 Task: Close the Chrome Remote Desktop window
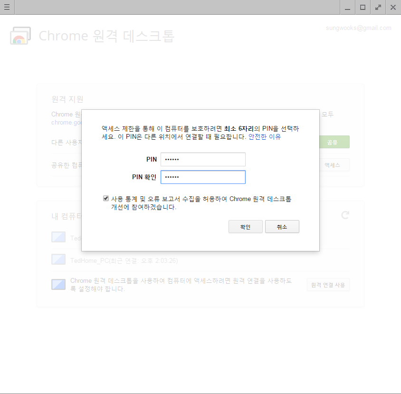(393, 7)
